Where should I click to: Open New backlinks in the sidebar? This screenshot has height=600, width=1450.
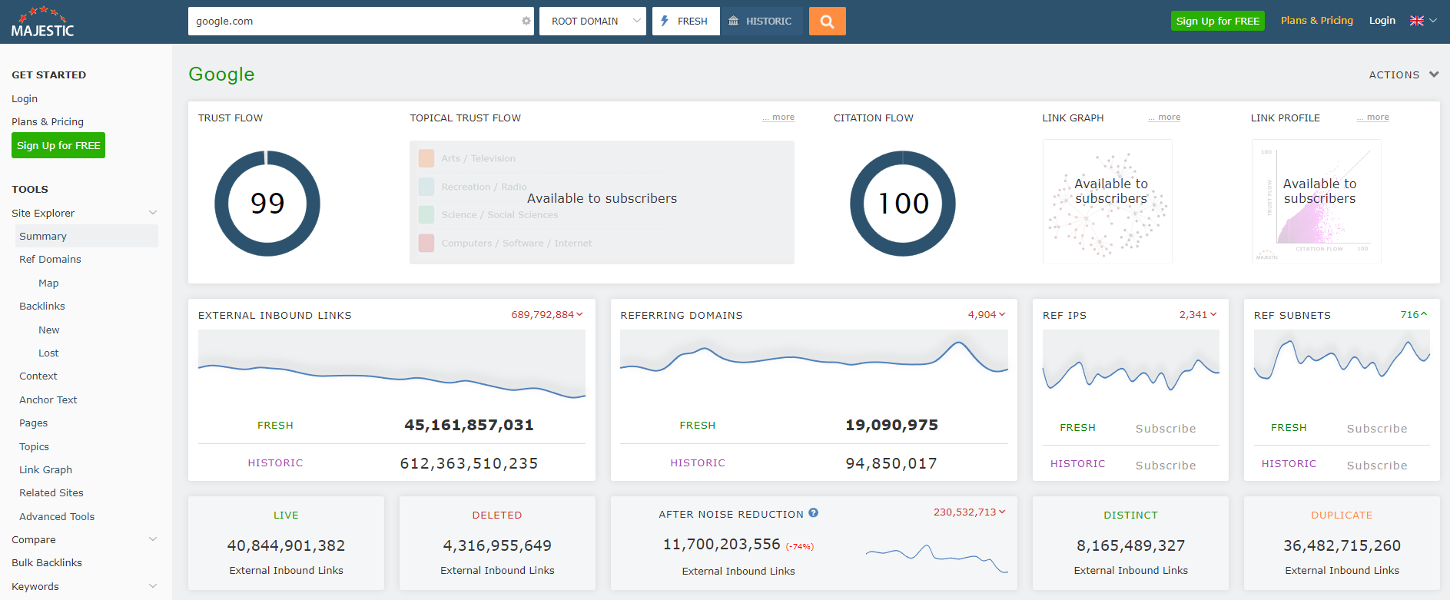(49, 330)
